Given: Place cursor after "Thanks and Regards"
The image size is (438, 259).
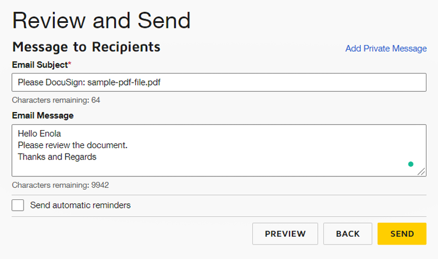Looking at the screenshot, I should (x=97, y=157).
